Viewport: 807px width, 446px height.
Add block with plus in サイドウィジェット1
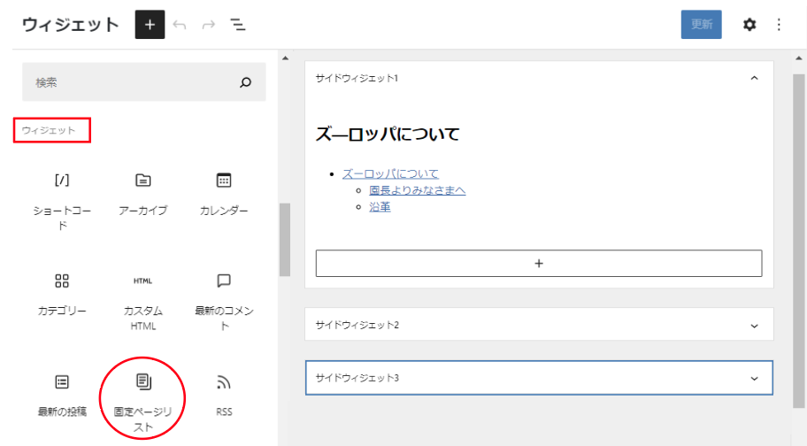539,264
